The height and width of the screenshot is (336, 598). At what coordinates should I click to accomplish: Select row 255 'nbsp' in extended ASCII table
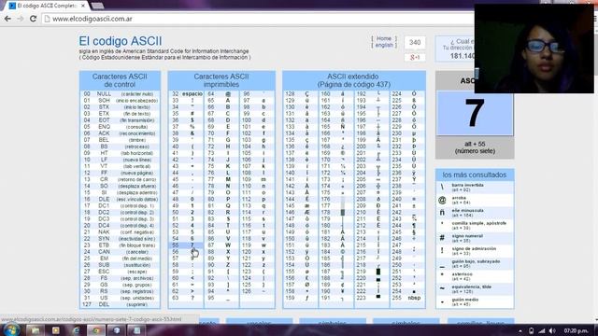[407, 298]
